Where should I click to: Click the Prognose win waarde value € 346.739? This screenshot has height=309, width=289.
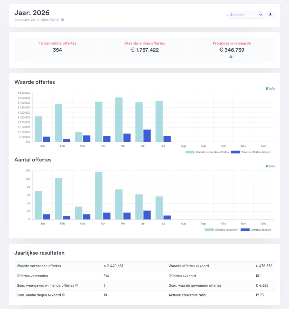point(232,50)
